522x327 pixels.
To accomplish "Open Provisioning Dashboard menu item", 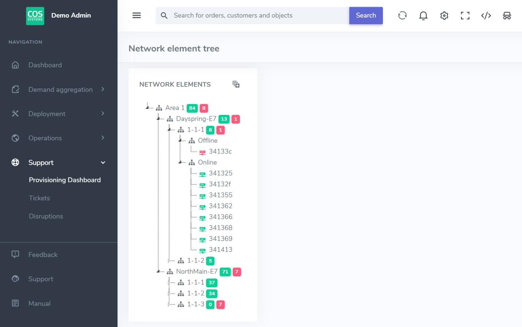I will click(65, 180).
